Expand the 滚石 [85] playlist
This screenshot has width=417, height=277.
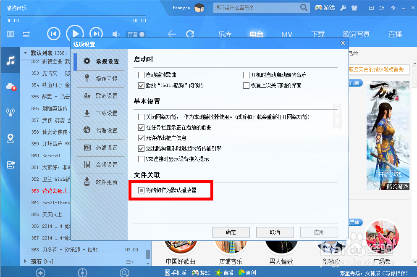(25, 261)
